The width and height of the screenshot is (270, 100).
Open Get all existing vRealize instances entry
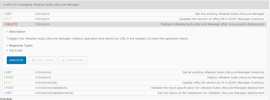click(x=223, y=72)
